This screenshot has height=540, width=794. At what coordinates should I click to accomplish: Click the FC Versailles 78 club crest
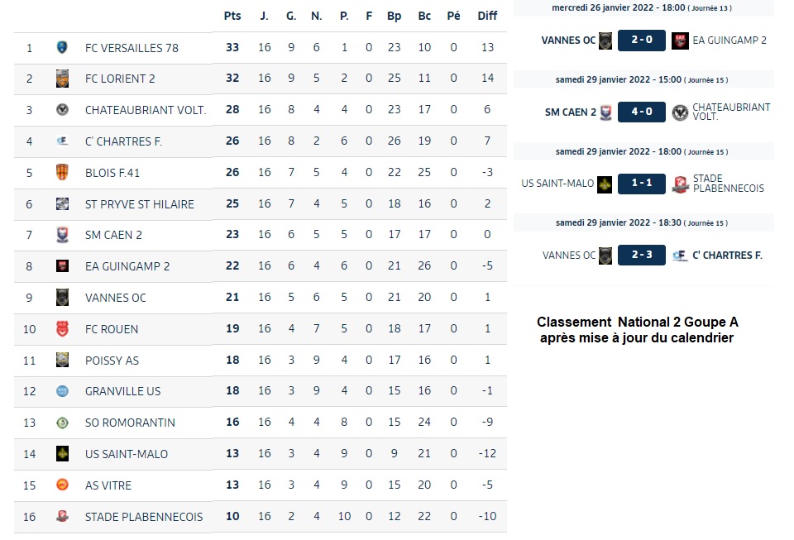coord(62,48)
